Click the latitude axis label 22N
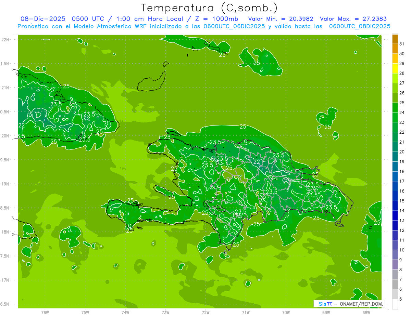 pyautogui.click(x=6, y=39)
